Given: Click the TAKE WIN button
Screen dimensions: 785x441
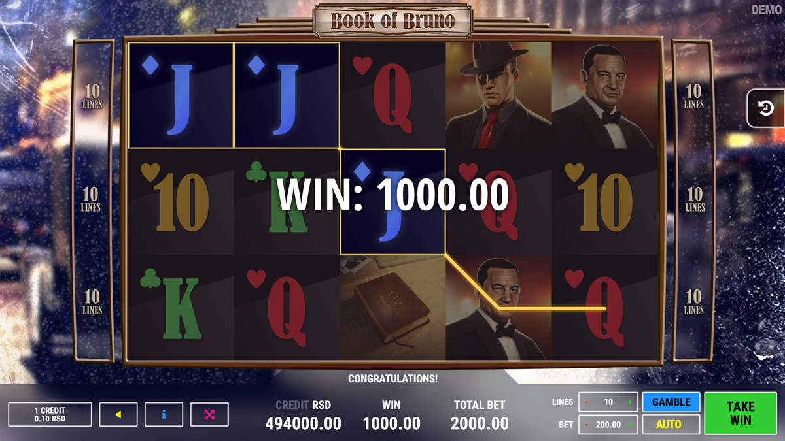Looking at the screenshot, I should coord(741,414).
